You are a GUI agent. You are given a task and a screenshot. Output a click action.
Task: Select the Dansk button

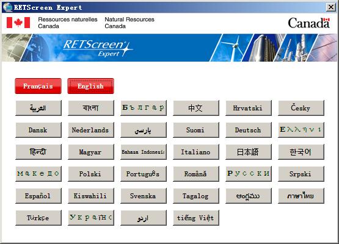point(38,130)
